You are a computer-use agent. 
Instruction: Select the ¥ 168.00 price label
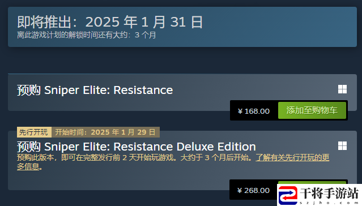253,111
